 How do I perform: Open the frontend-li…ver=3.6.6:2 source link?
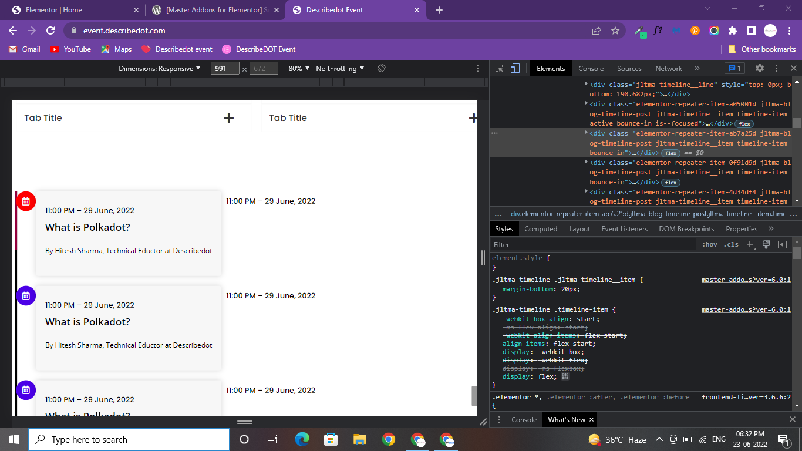746,397
